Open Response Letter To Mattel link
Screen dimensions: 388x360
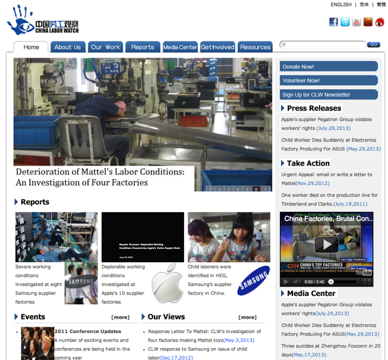click(205, 336)
